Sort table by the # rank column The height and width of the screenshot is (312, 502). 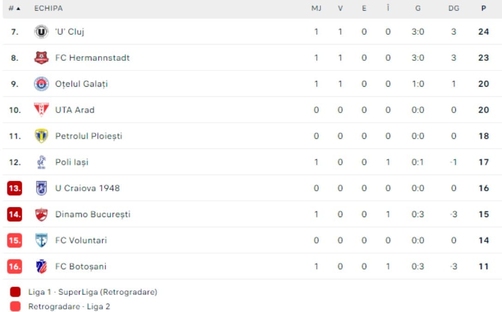tap(14, 8)
